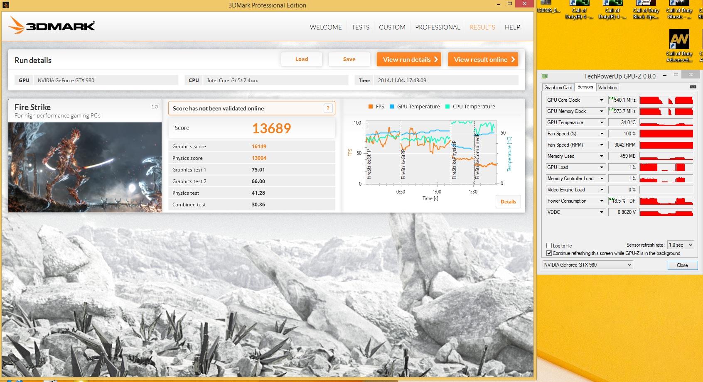Open the score validation help question mark
703x382 pixels.
click(328, 108)
